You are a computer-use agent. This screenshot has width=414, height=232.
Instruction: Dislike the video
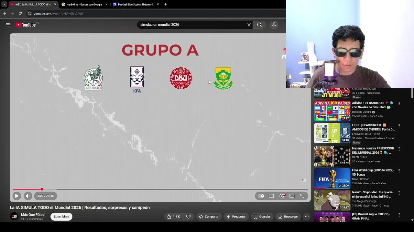[189, 217]
